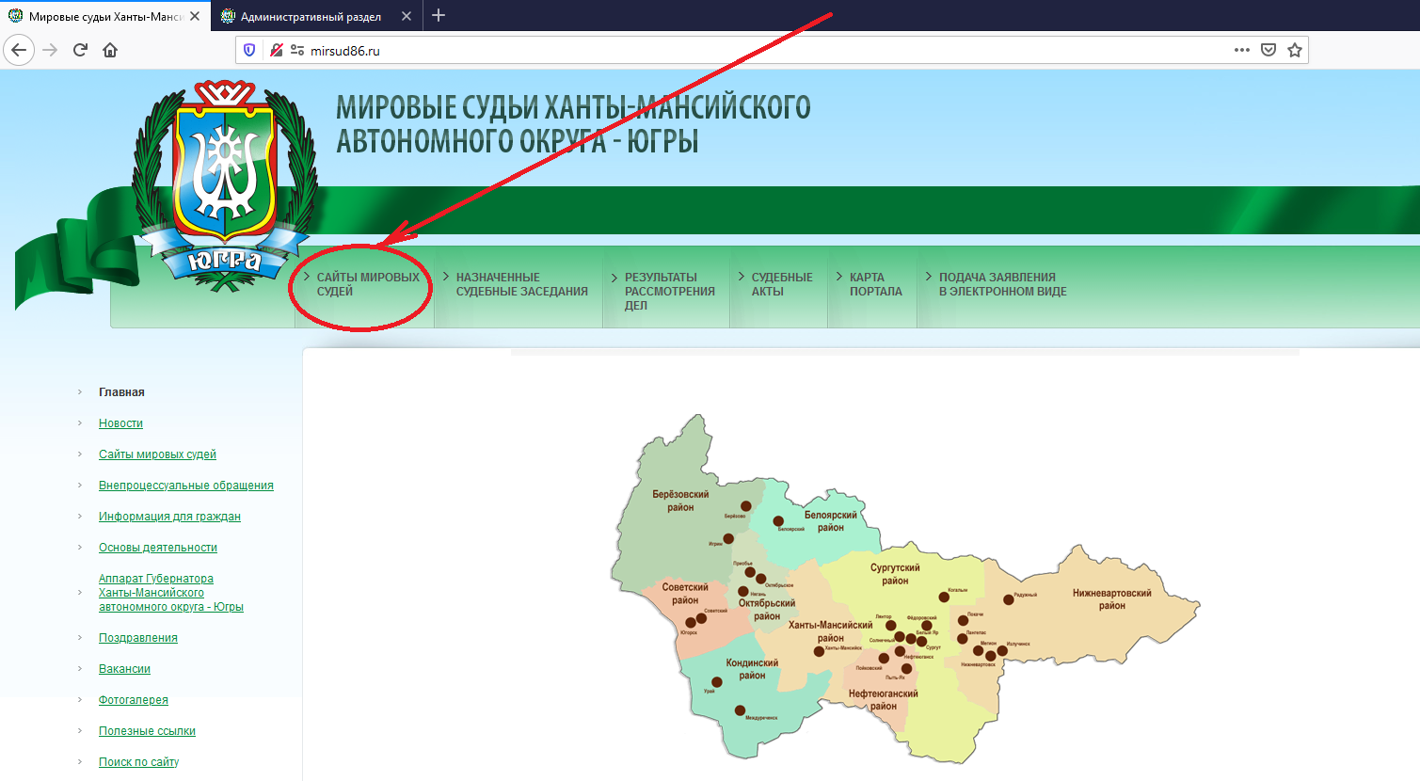Click Советский район label on map
The image size is (1420, 781).
[x=685, y=594]
